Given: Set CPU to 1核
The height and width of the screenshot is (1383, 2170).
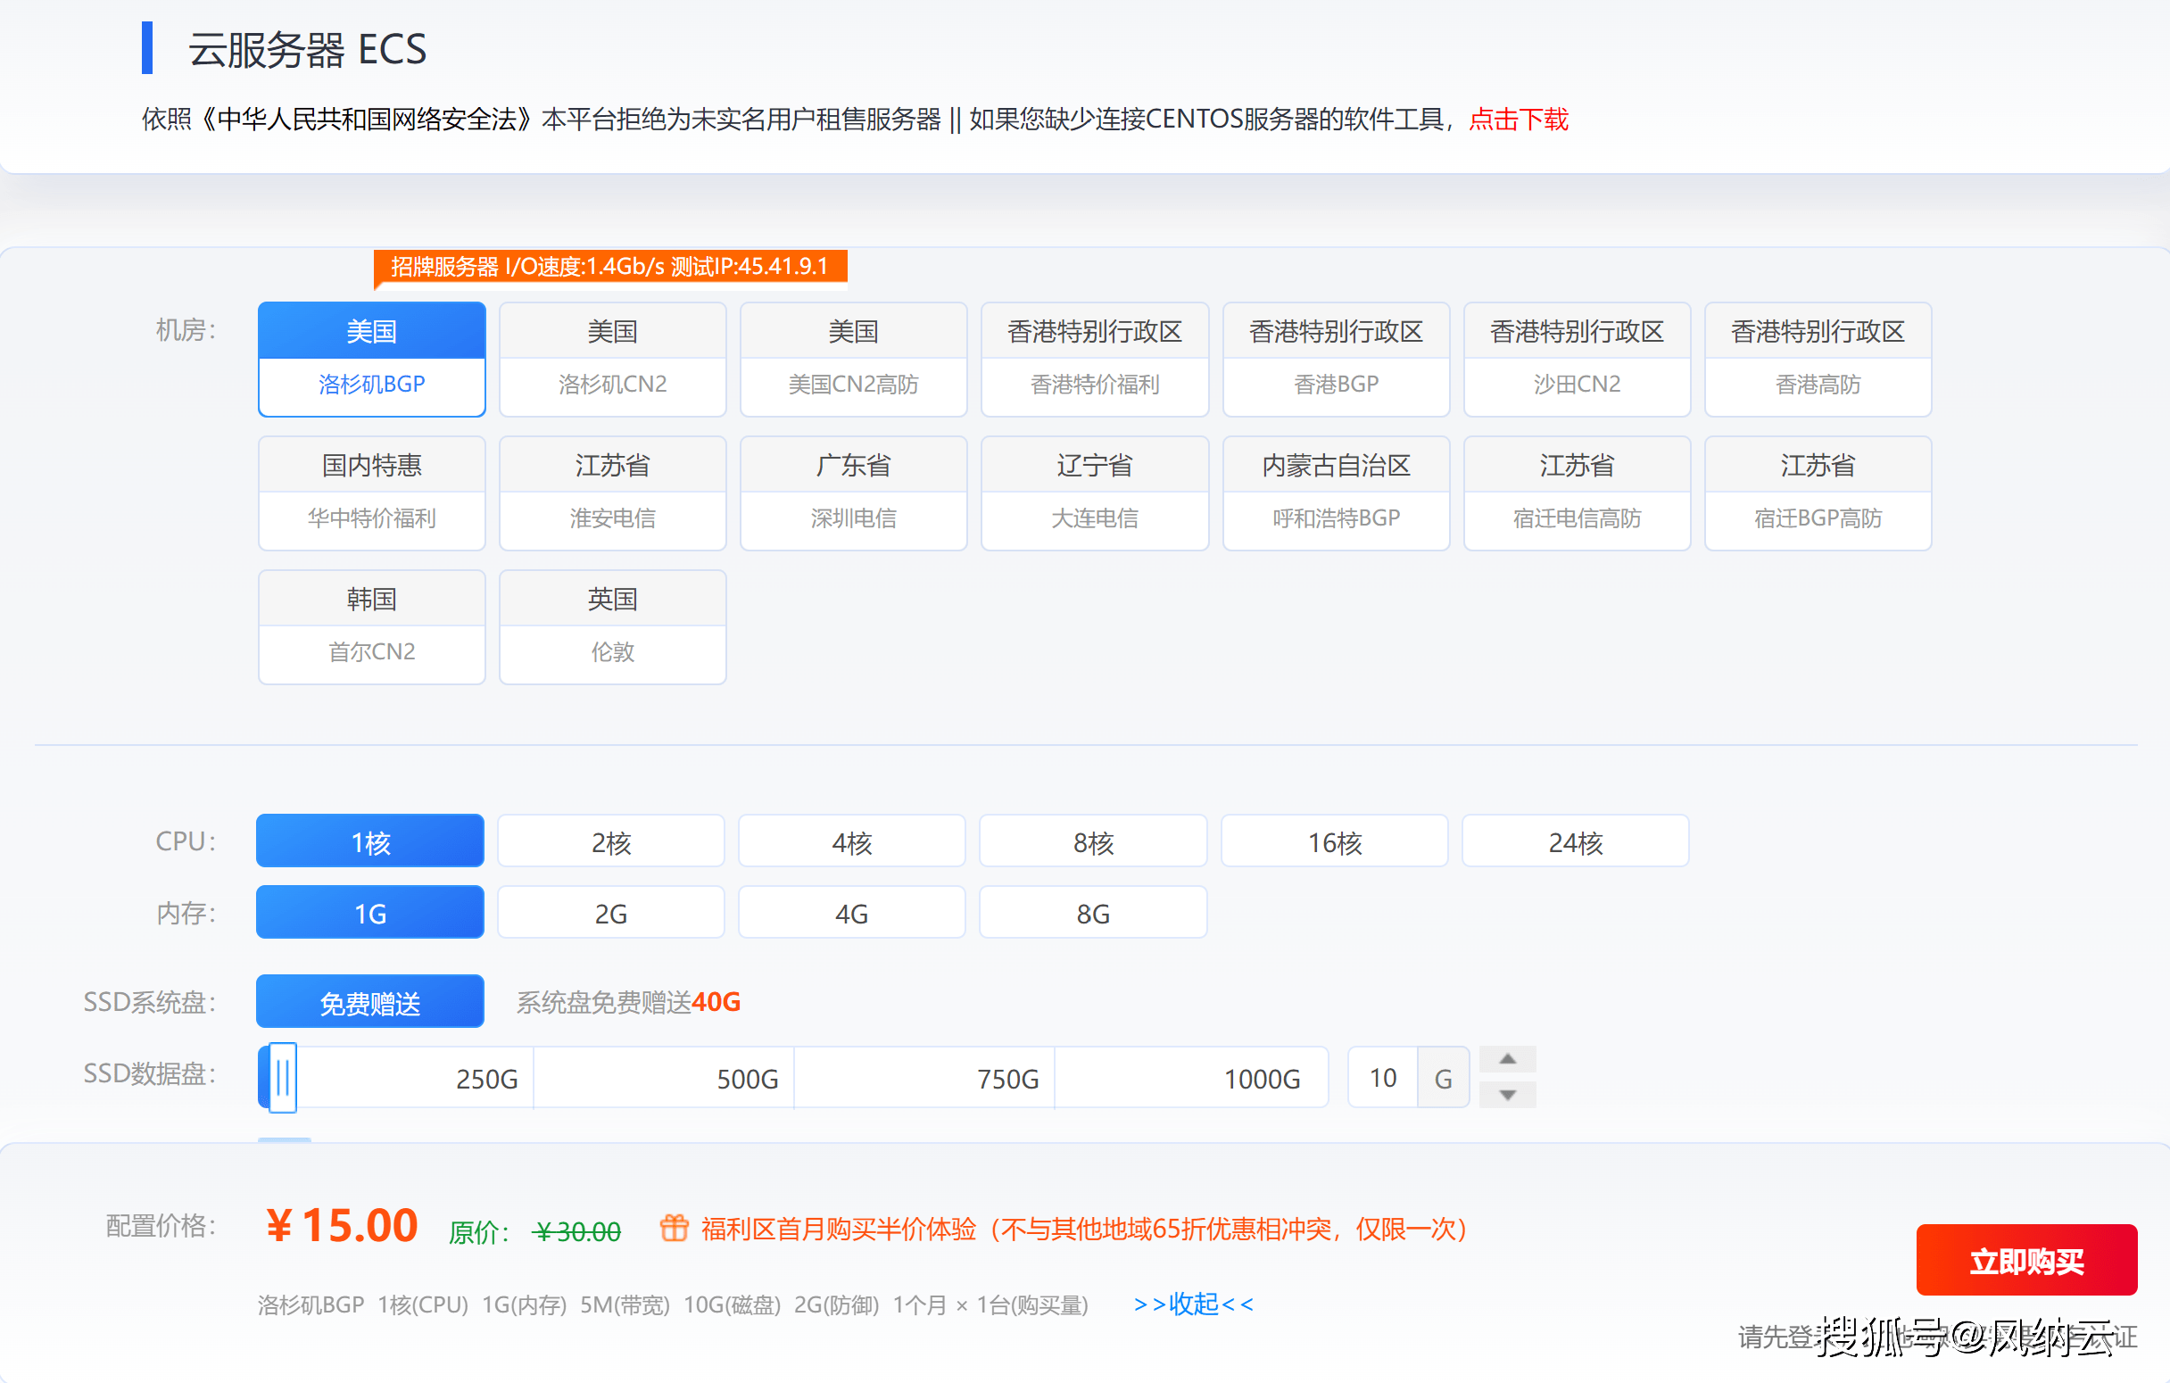Looking at the screenshot, I should coord(369,841).
